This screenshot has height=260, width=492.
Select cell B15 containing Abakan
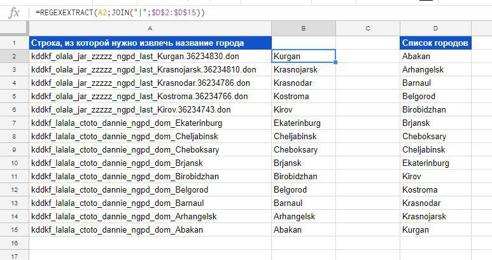point(304,230)
